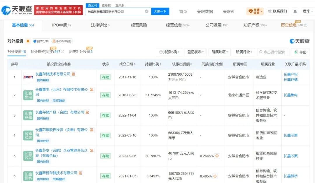Click the 长鑫集电 green logo thumbnail
Screen dimensions: 315x183
pos(28,95)
